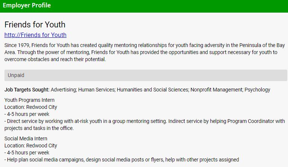Open the http://Friends for Youth link
Image resolution: width=288 pixels, height=167 pixels.
point(35,35)
